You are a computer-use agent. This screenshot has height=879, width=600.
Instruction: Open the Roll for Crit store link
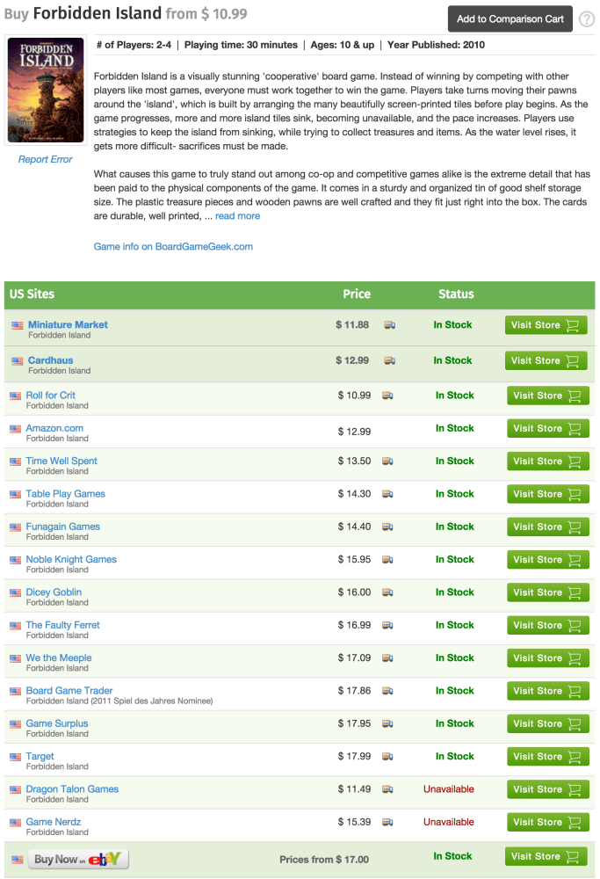50,396
